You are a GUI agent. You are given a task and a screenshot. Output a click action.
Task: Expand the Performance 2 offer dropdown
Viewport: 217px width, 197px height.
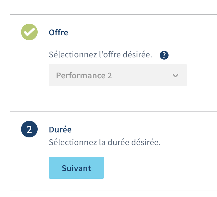[118, 75]
